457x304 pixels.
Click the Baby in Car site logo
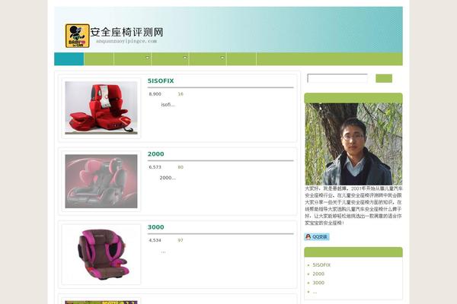(x=77, y=36)
